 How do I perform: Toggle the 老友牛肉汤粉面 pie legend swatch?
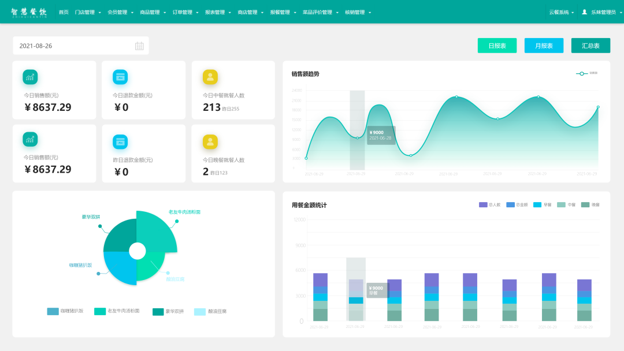tap(100, 311)
